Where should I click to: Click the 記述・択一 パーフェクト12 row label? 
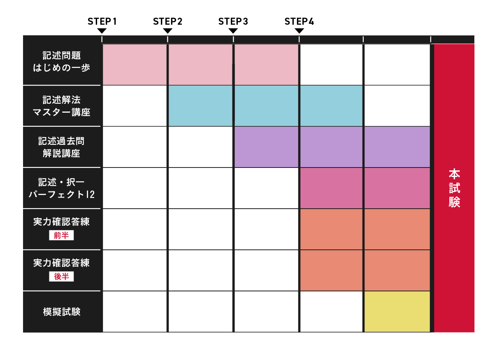62,188
